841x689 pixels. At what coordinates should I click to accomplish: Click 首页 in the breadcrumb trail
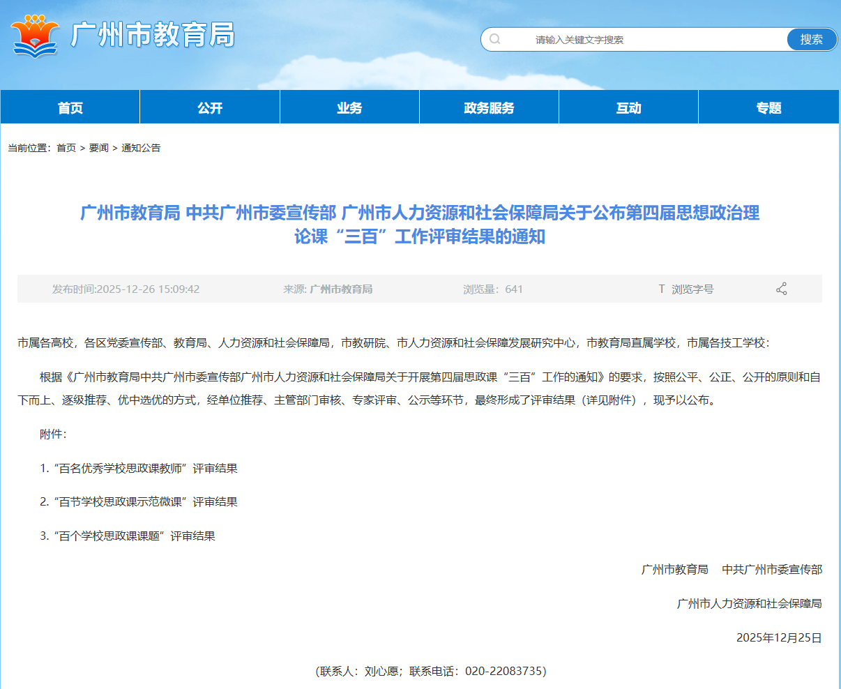pos(66,148)
